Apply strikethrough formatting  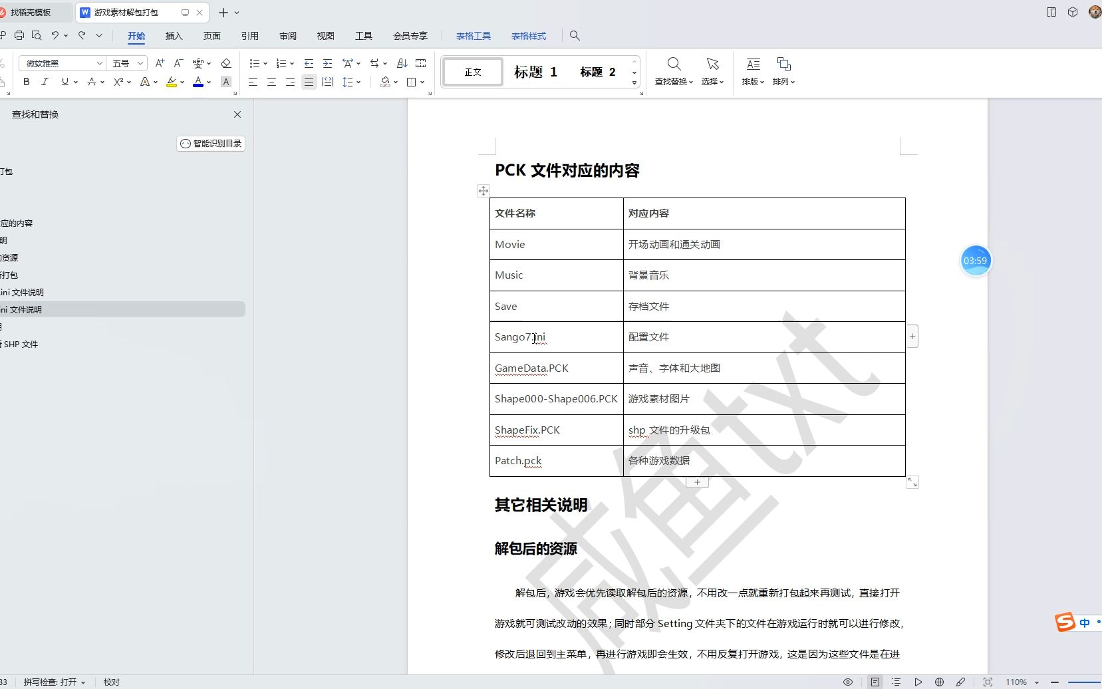click(92, 82)
